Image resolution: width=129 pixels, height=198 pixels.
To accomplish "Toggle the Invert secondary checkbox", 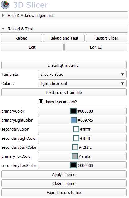I will (x=41, y=102).
